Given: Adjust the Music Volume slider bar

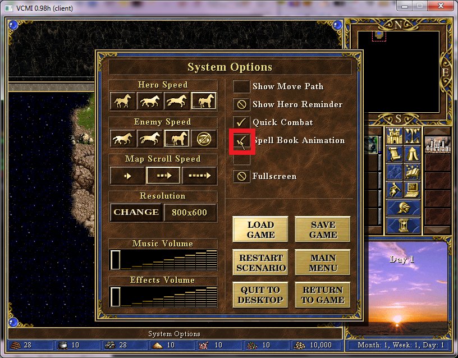Looking at the screenshot, I should tap(163, 260).
